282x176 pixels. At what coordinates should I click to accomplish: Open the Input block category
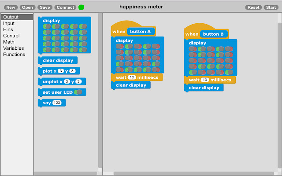pyautogui.click(x=9, y=23)
